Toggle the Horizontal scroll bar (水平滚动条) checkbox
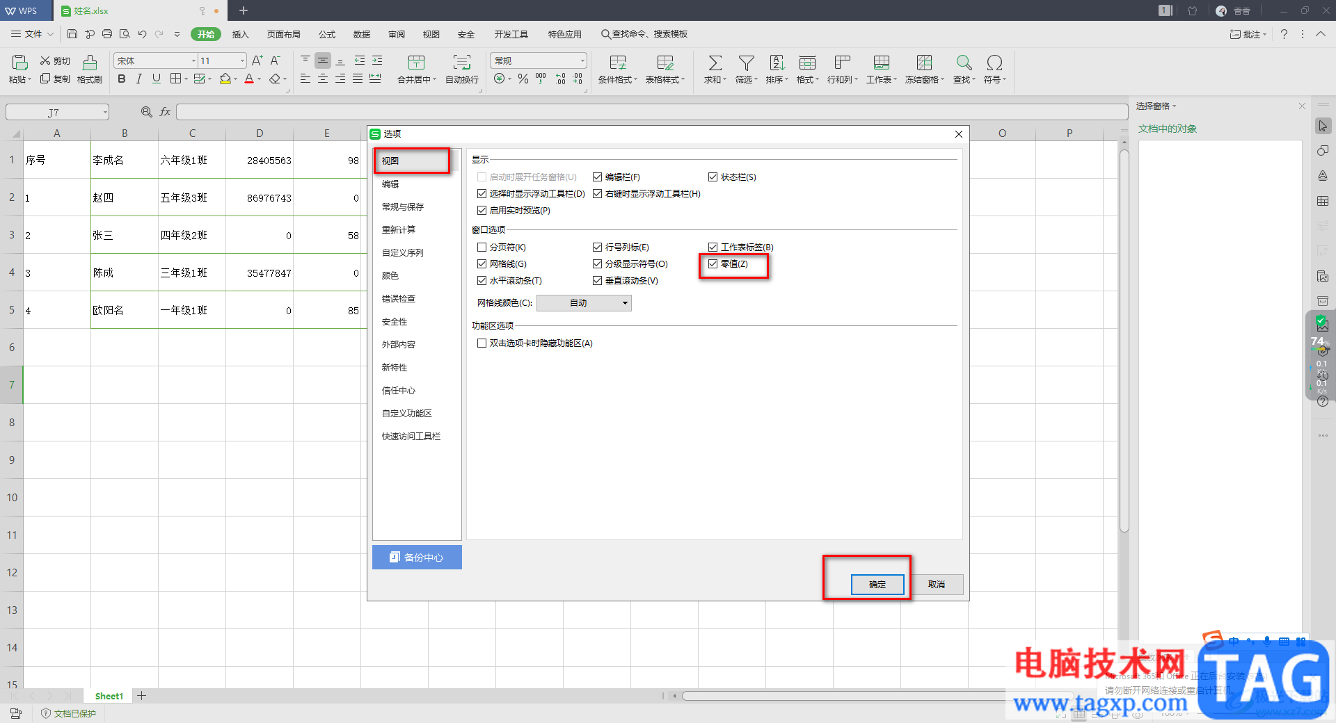This screenshot has width=1336, height=723. pyautogui.click(x=482, y=281)
